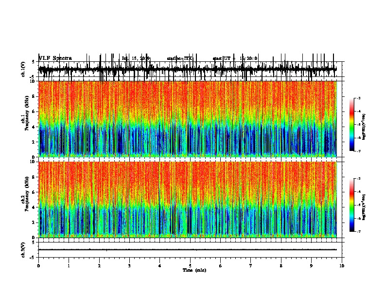Click time axis tick label '0'

[38, 266]
